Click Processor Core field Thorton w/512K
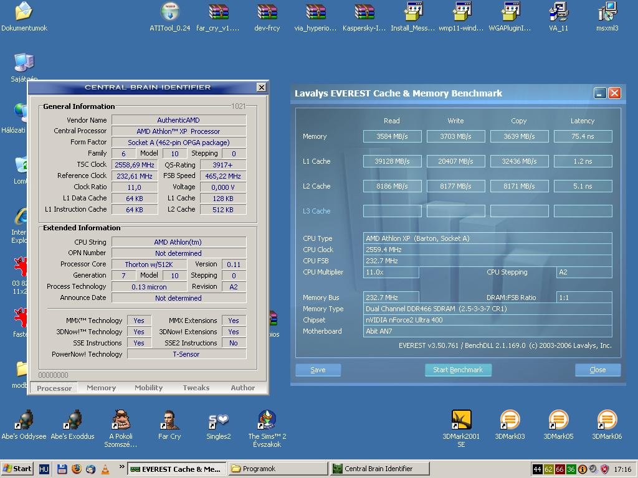638x478 pixels. click(x=149, y=264)
